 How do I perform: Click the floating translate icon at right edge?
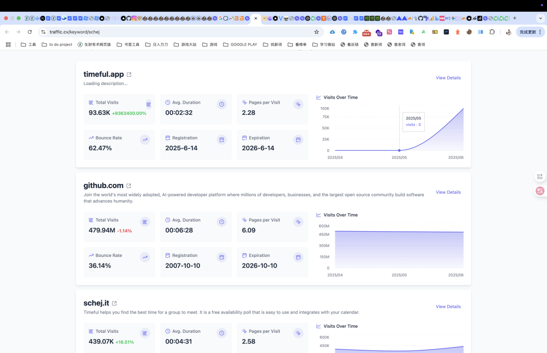[x=540, y=191]
